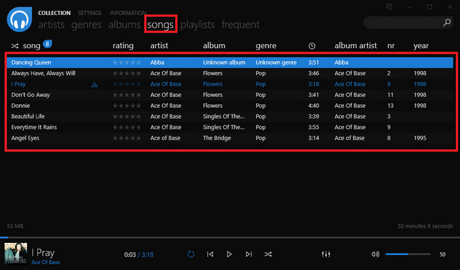The width and height of the screenshot is (460, 270).
Task: Shuffle all songs via header icon
Action: pyautogui.click(x=15, y=46)
